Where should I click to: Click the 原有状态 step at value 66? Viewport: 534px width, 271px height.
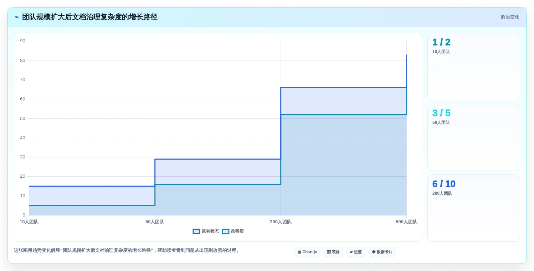344,88
